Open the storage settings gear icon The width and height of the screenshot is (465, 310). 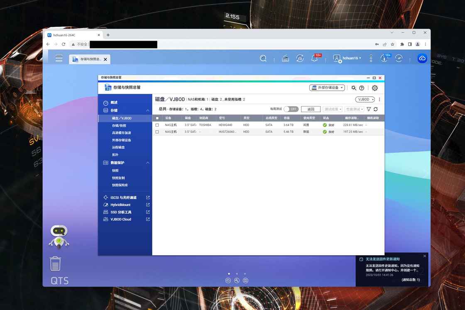(x=374, y=88)
